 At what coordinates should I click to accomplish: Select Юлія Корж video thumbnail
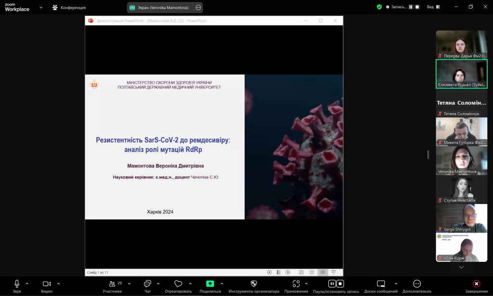click(x=462, y=247)
